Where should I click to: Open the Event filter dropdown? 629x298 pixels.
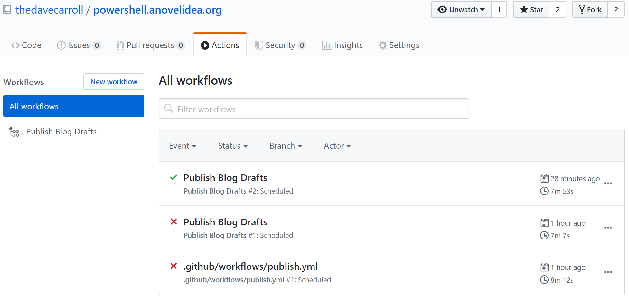[182, 146]
